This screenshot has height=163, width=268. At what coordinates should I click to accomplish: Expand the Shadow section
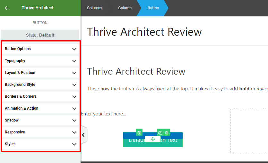40,120
